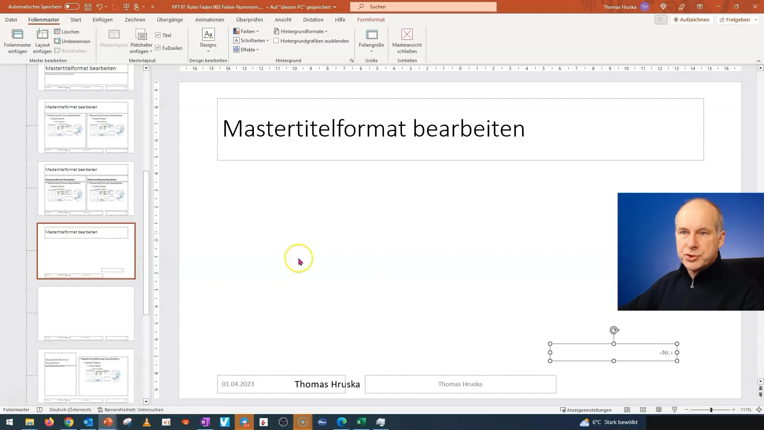Image resolution: width=764 pixels, height=430 pixels.
Task: Switch to the Einfügen ribbon tab
Action: [102, 20]
